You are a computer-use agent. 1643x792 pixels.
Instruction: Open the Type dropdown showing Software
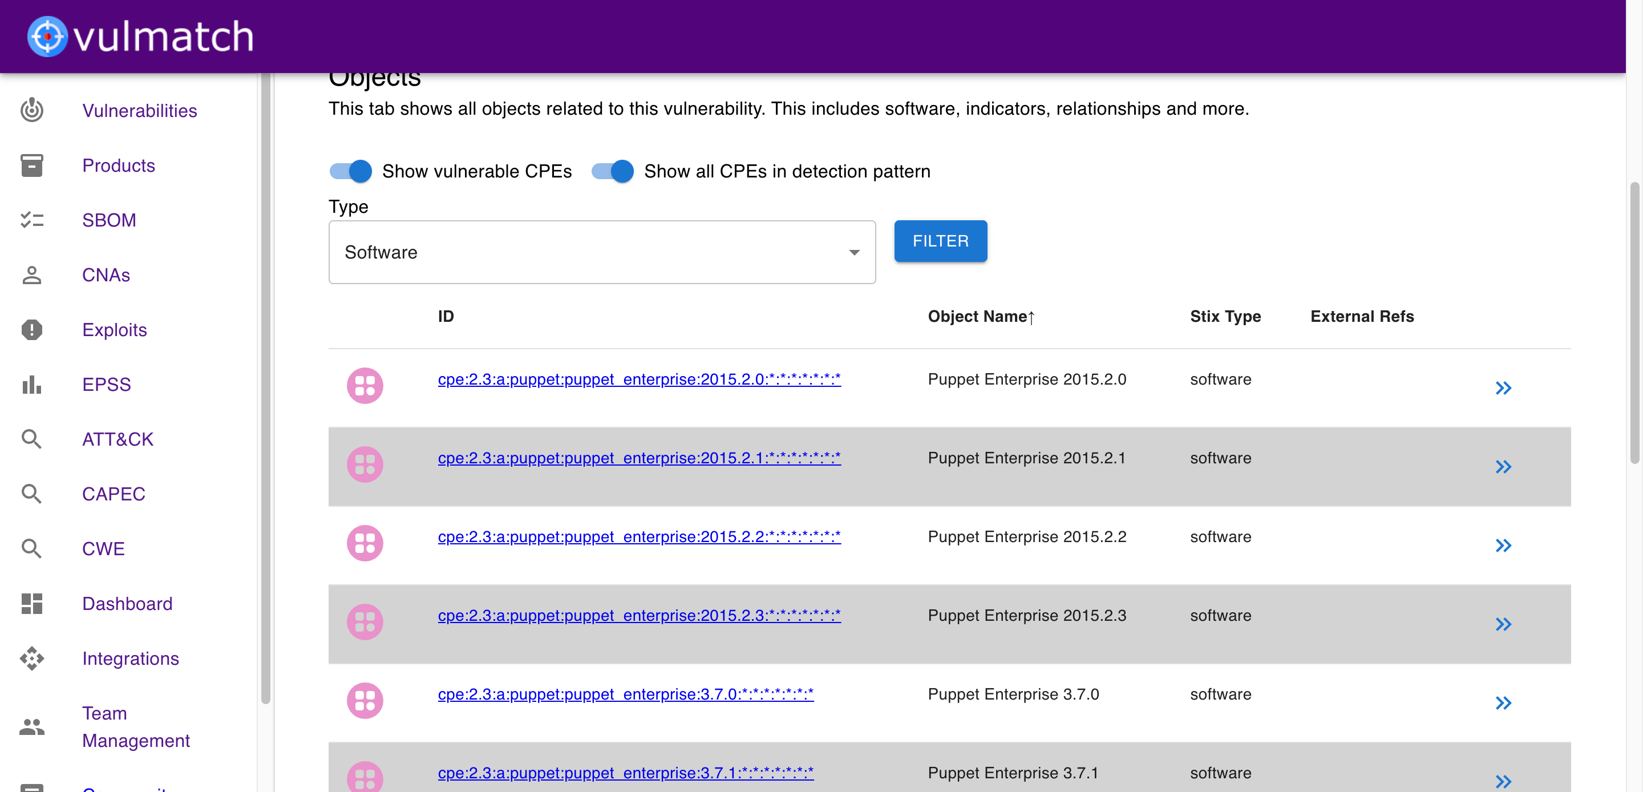pos(601,252)
